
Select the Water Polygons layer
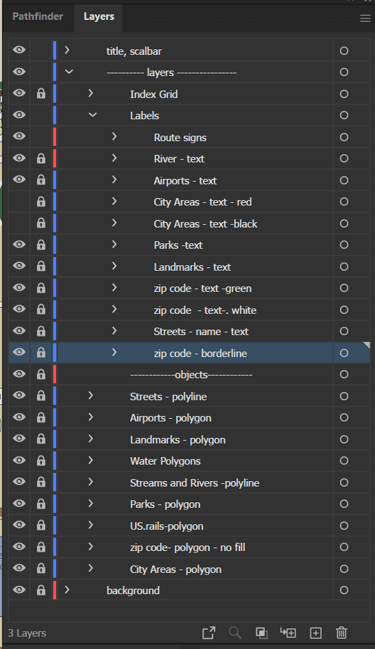(165, 461)
